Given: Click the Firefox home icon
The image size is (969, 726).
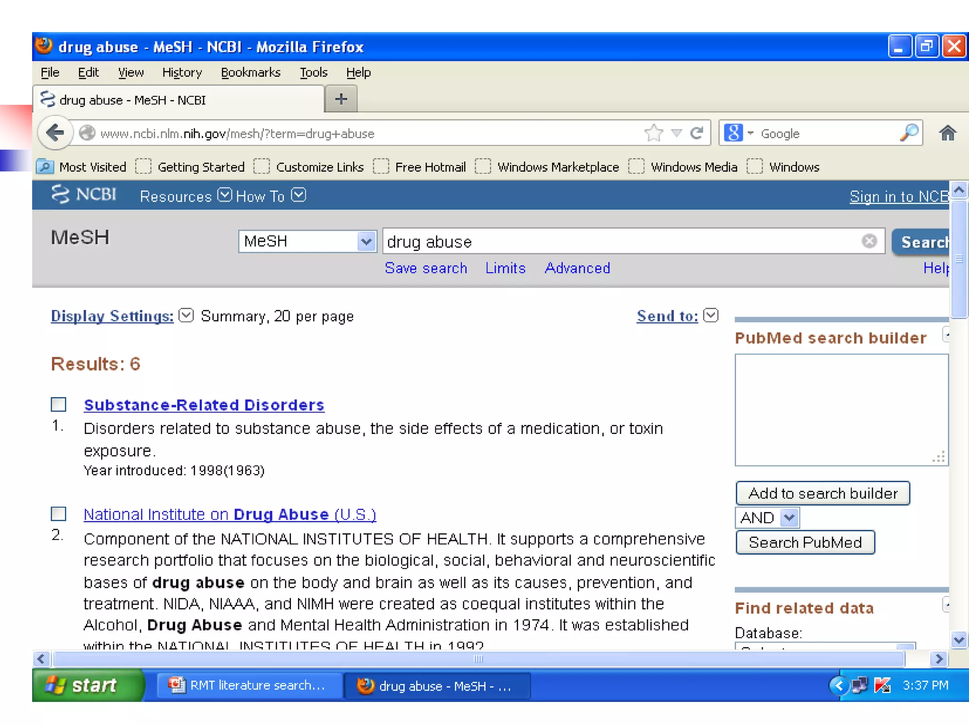Looking at the screenshot, I should pos(947,133).
